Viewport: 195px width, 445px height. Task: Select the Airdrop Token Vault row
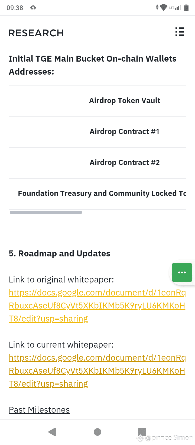[x=98, y=101]
